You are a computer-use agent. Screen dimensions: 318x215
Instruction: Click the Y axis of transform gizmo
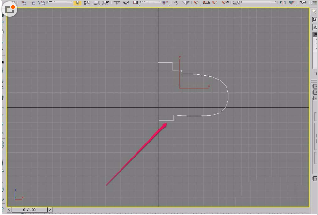180,73
